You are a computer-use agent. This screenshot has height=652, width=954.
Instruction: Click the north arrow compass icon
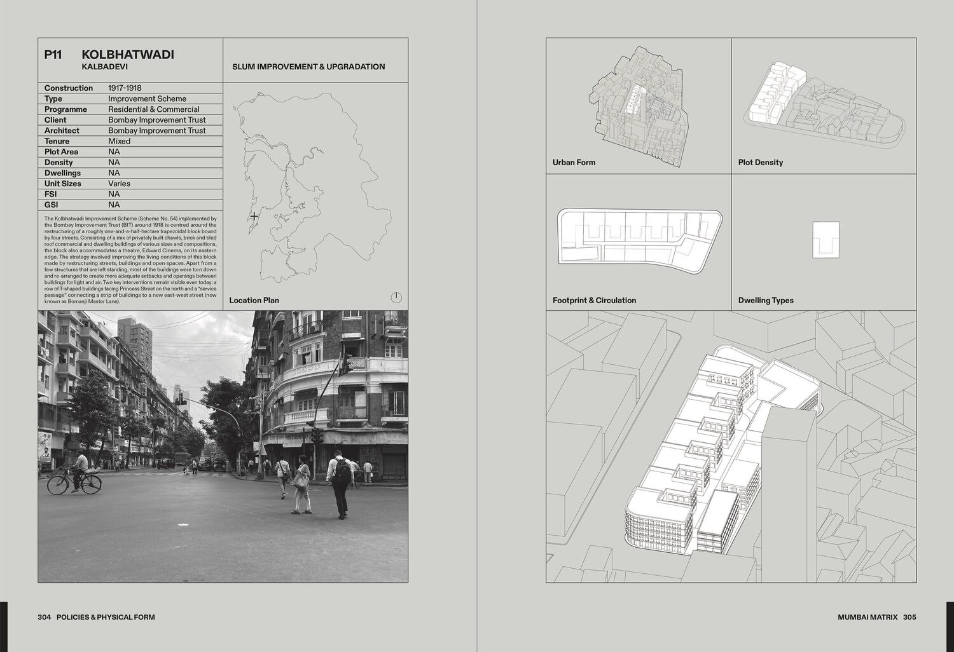click(x=396, y=297)
